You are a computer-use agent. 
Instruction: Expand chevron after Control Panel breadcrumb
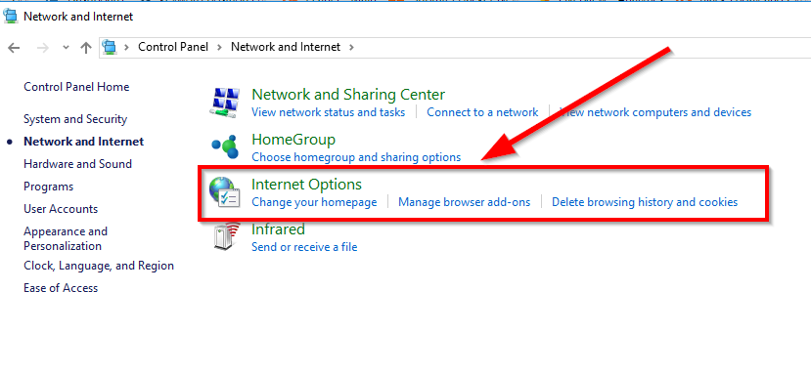[219, 48]
